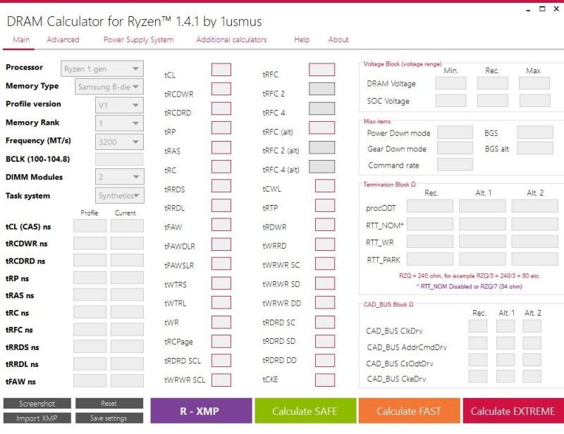
Task: Click the tRCPage timing field
Action: [x=221, y=341]
